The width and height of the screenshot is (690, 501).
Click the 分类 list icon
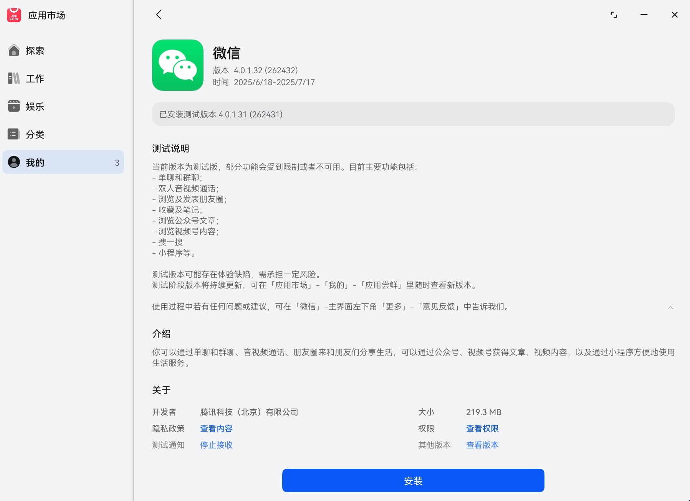click(14, 134)
